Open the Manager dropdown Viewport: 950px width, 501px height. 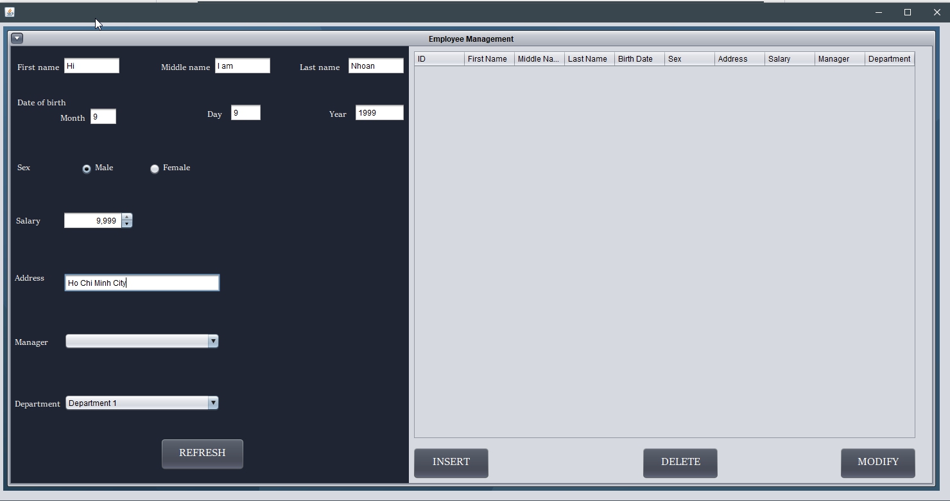(x=212, y=341)
